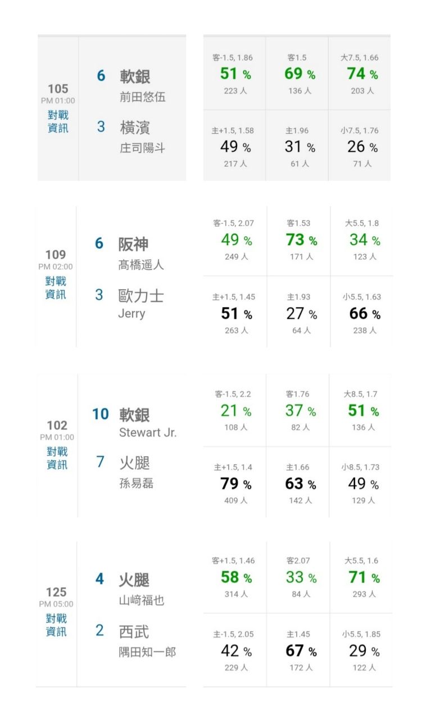Open 對戰資訊 link for game 125
This screenshot has width=431, height=720.
56,625
